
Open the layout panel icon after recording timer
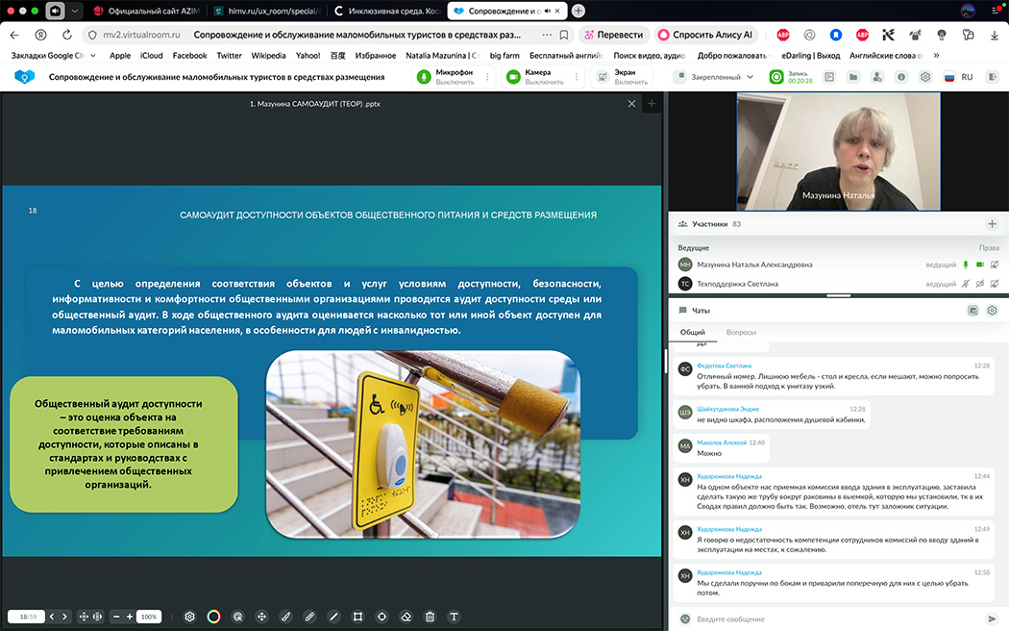tap(829, 77)
